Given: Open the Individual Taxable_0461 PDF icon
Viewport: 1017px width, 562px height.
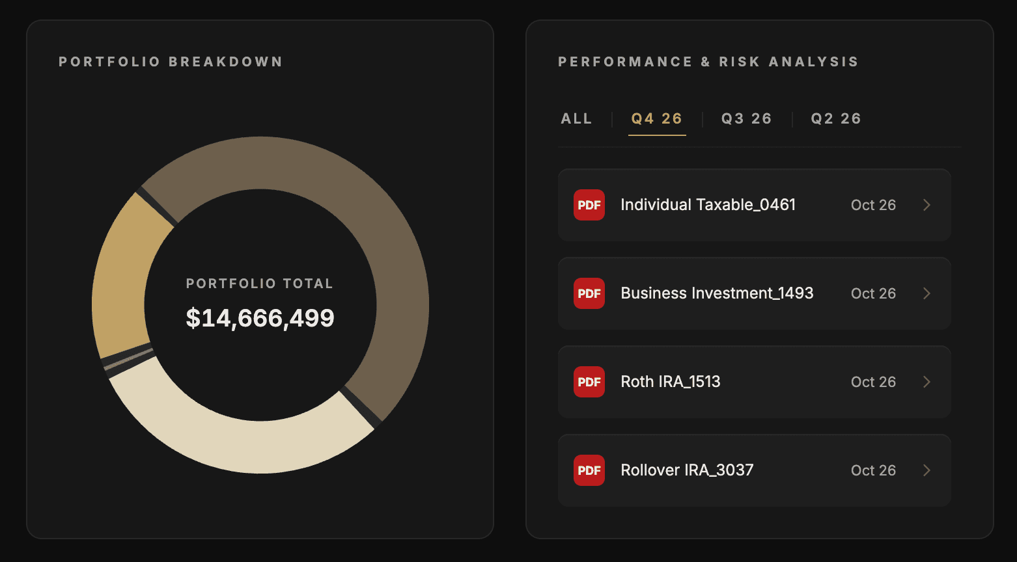Looking at the screenshot, I should point(589,205).
